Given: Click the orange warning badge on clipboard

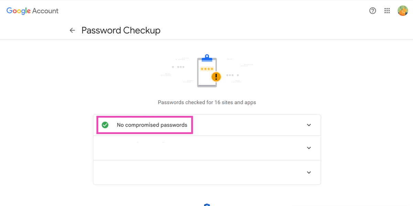Looking at the screenshot, I should pyautogui.click(x=216, y=76).
